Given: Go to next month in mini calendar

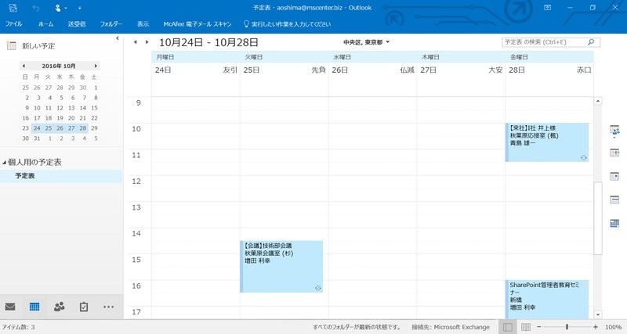Looking at the screenshot, I should 96,66.
